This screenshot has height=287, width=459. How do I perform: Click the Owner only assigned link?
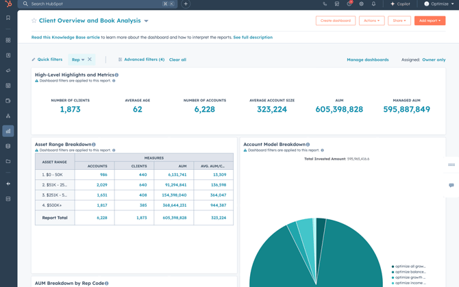pos(434,60)
